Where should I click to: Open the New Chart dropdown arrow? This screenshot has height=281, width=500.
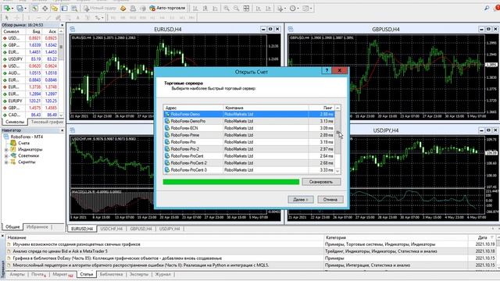(x=12, y=9)
